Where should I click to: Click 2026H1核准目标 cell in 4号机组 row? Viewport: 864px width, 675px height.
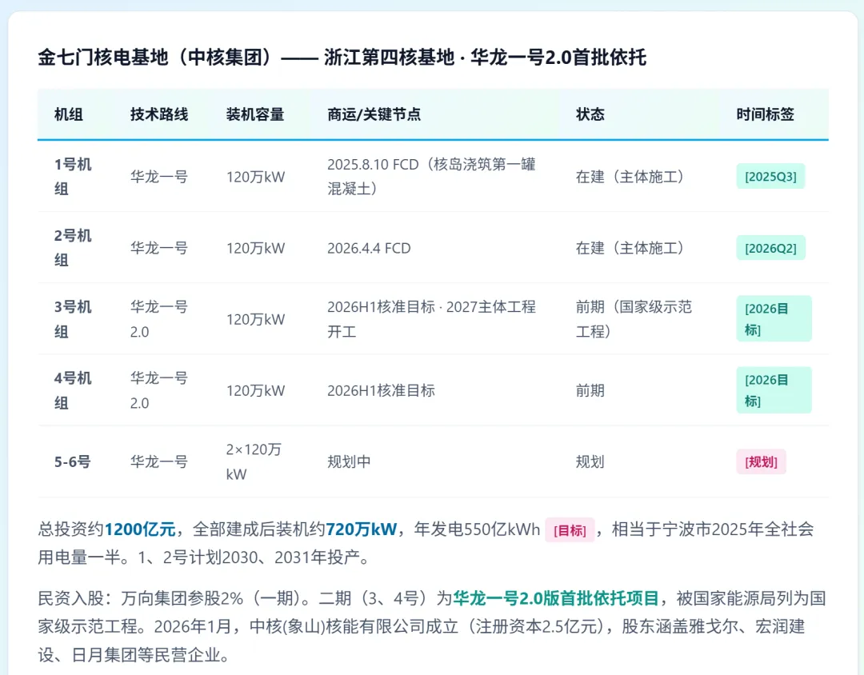point(382,390)
